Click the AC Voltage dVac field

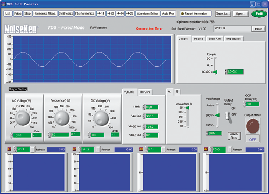37,135
